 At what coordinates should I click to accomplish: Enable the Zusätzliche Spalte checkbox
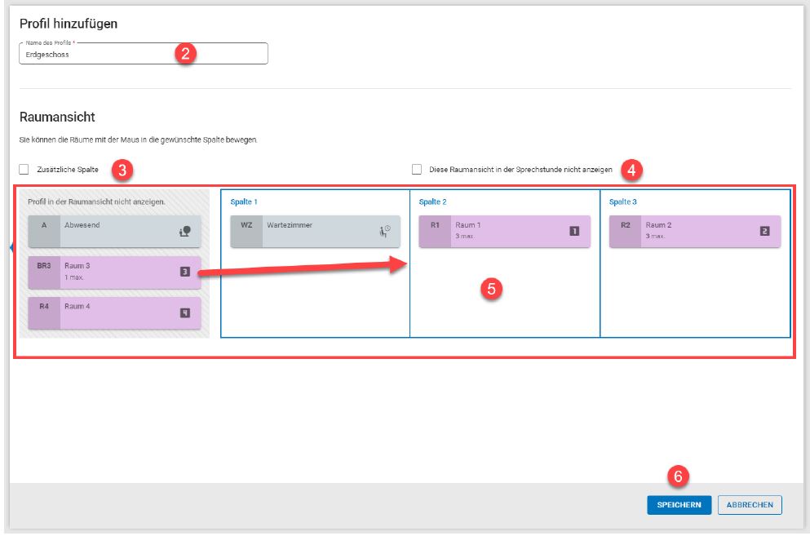24,170
